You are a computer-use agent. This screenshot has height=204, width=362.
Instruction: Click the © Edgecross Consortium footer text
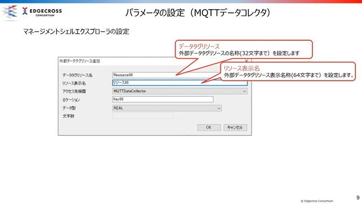317,201
